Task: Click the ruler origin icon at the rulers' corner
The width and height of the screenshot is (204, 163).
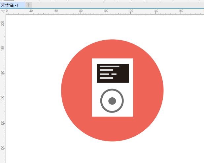Action: (3, 11)
